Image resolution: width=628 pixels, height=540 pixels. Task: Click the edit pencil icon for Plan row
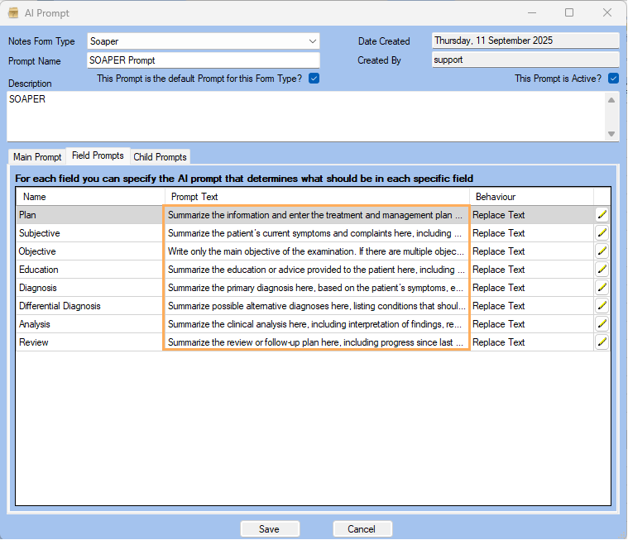pos(602,215)
